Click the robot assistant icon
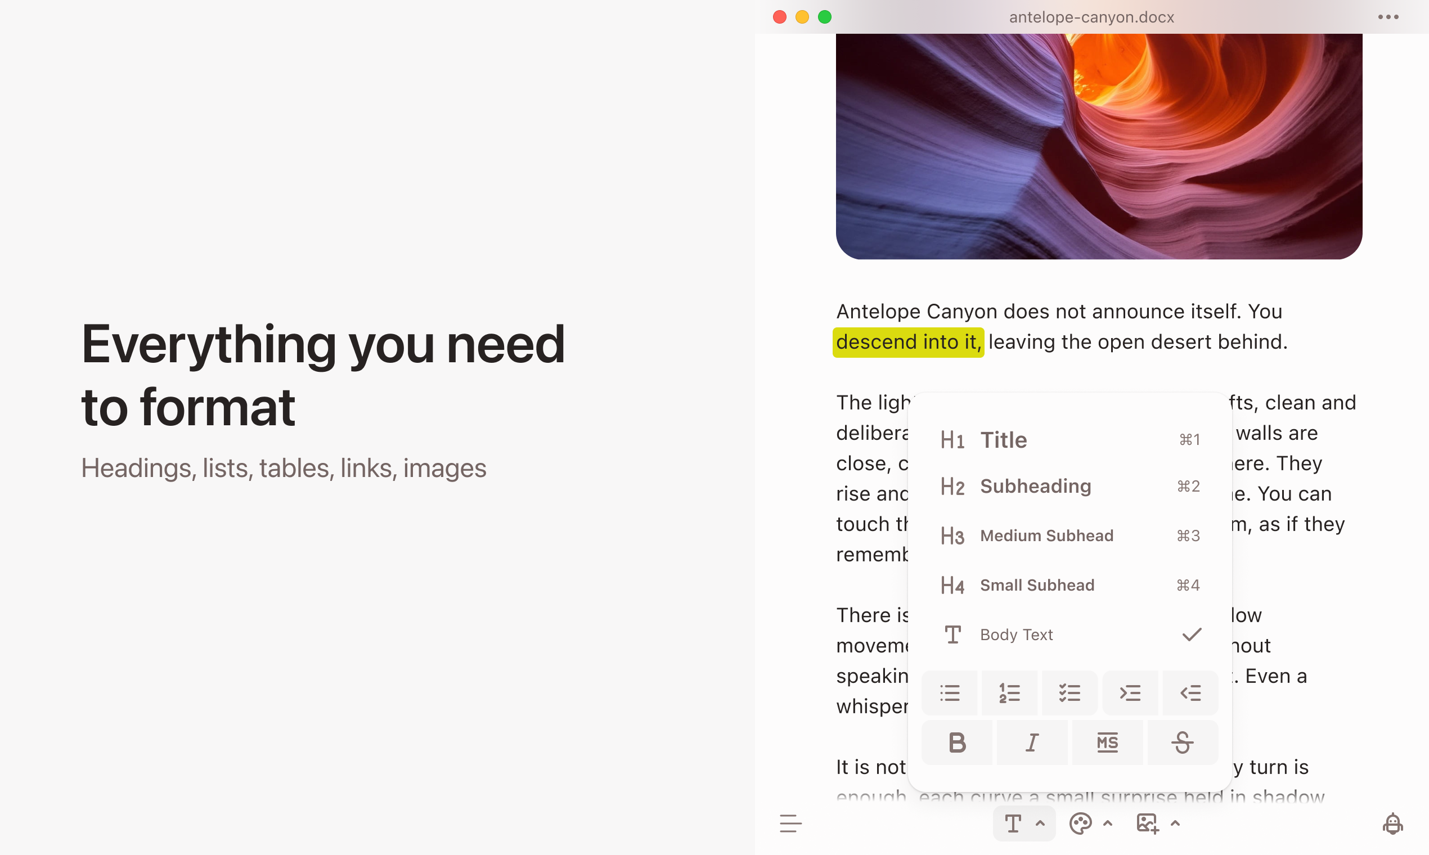 1392,823
